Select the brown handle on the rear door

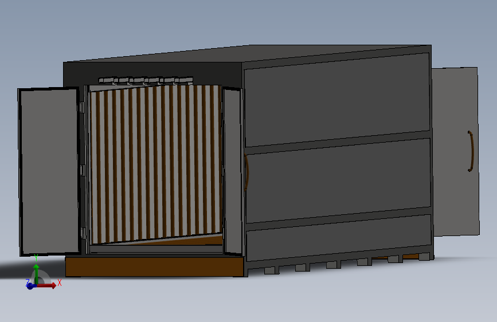click(471, 151)
